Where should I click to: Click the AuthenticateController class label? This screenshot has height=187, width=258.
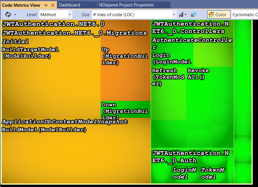192,43
